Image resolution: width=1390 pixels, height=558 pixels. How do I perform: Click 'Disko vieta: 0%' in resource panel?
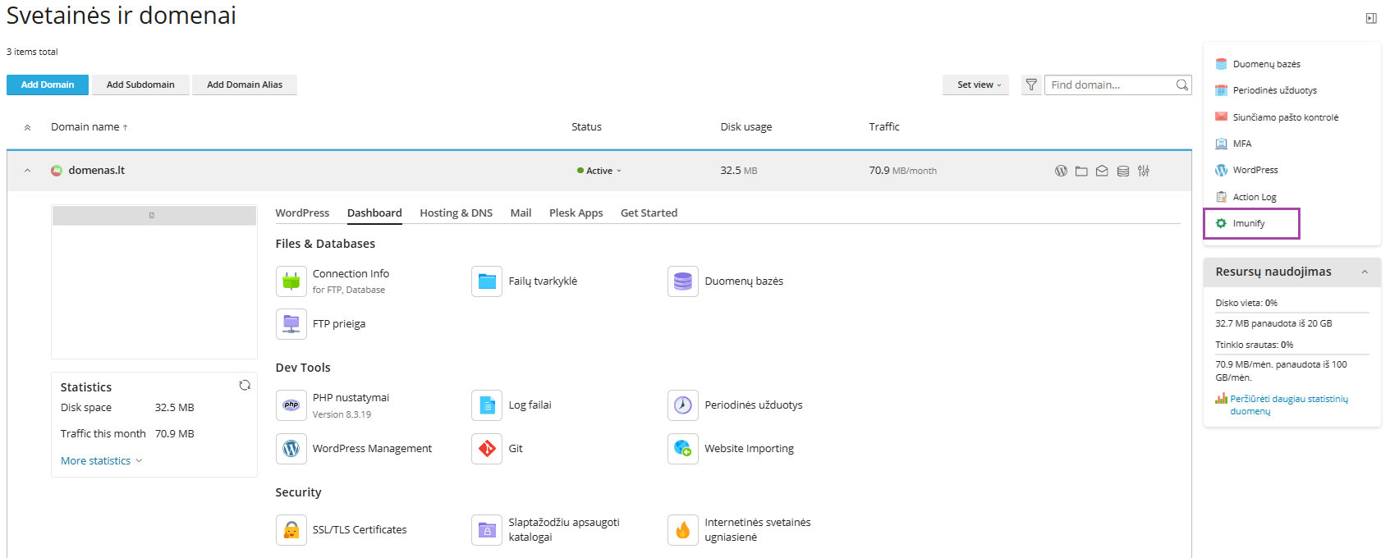pyautogui.click(x=1246, y=303)
